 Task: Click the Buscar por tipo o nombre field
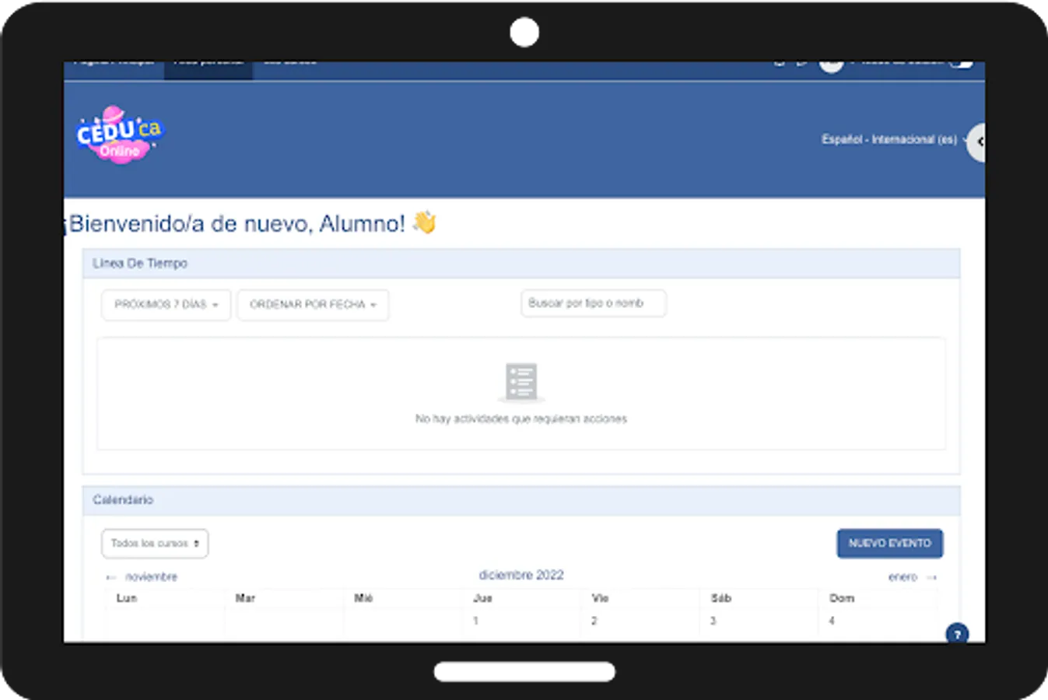[x=593, y=303]
